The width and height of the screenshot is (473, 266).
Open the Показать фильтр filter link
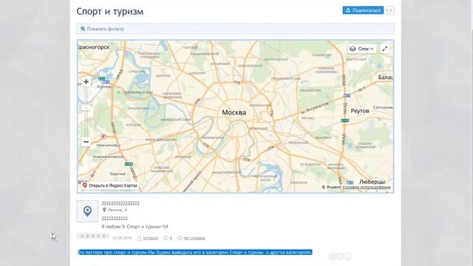[105, 29]
